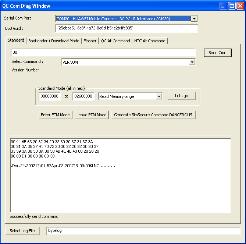The width and height of the screenshot is (246, 244).
Task: Expand the Read Memoryrange dropdown arrow
Action: coord(159,96)
